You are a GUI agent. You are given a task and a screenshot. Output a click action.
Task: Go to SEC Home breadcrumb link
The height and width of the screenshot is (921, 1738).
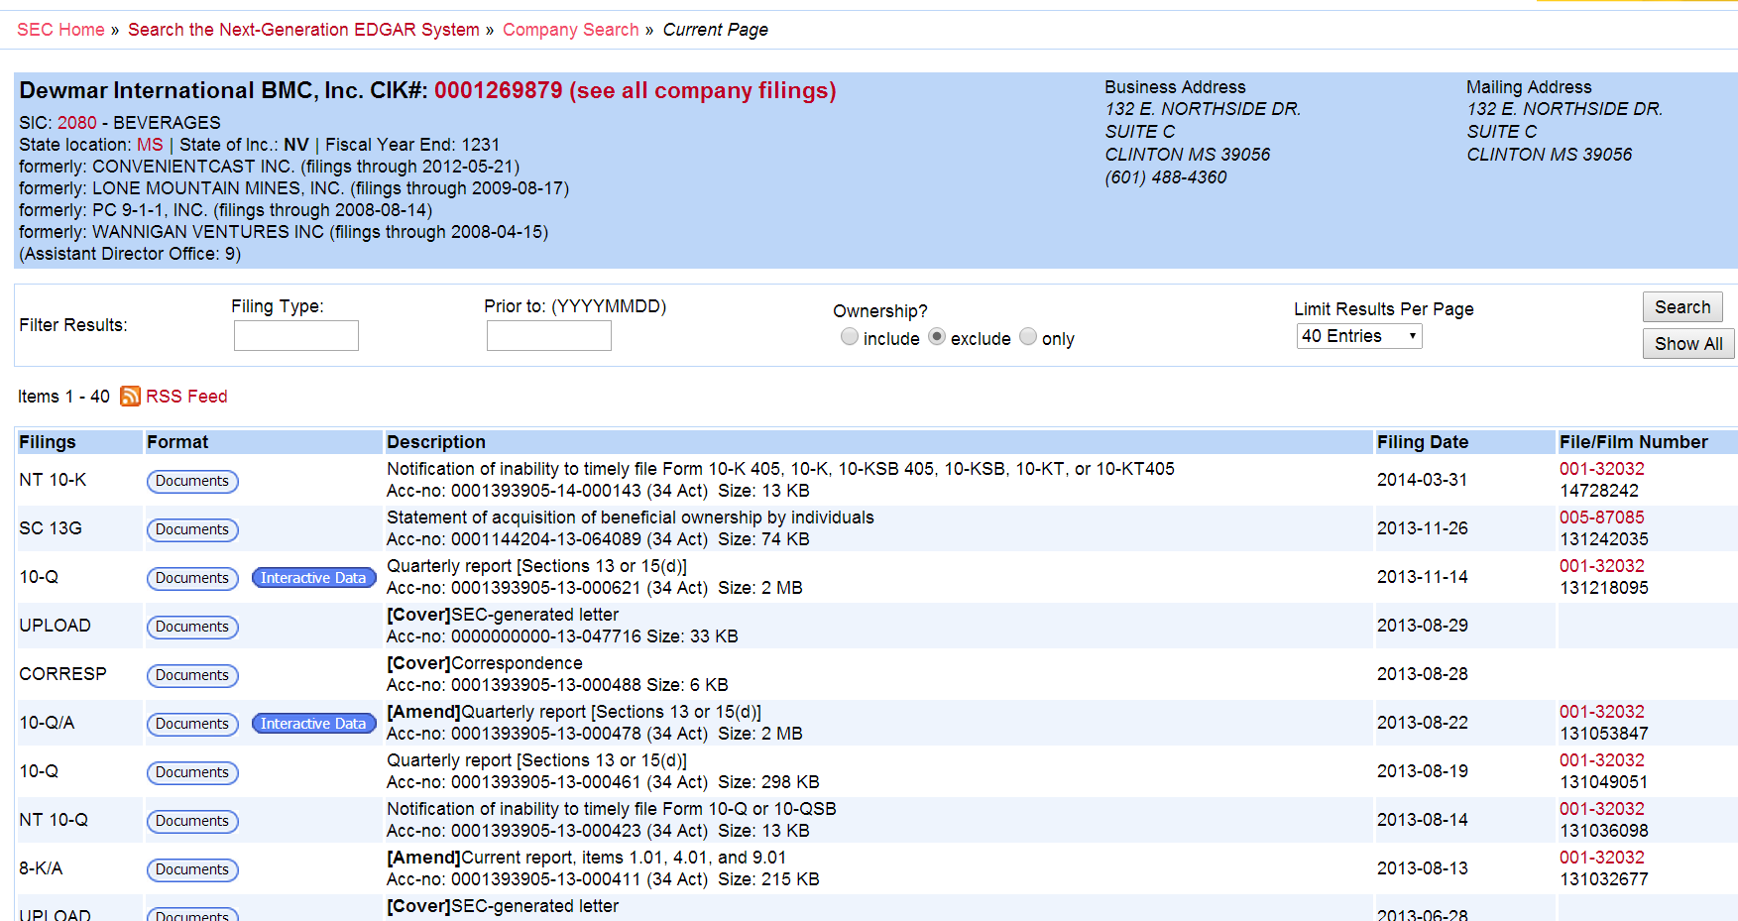(60, 30)
